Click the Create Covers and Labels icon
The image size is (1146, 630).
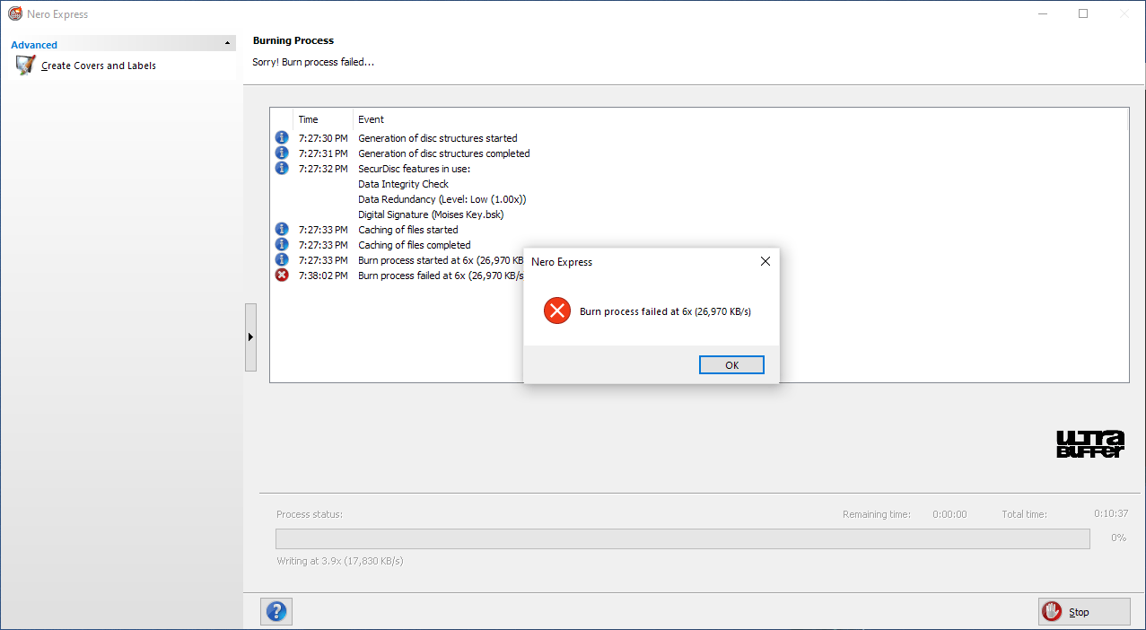pos(25,66)
